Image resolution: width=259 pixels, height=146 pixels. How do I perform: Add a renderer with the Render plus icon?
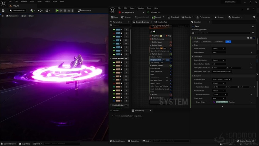pyautogui.click(x=171, y=95)
